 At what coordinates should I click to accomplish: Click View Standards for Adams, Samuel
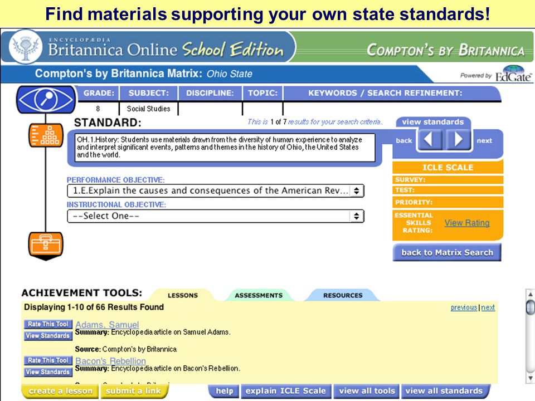pyautogui.click(x=48, y=336)
